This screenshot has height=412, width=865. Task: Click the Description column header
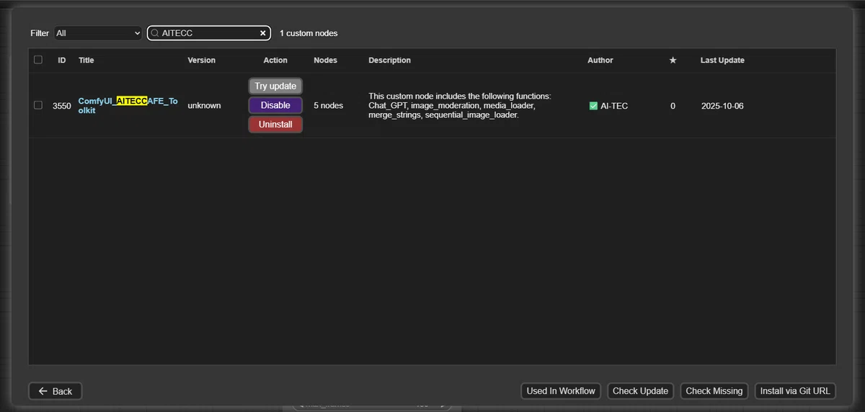[389, 61]
